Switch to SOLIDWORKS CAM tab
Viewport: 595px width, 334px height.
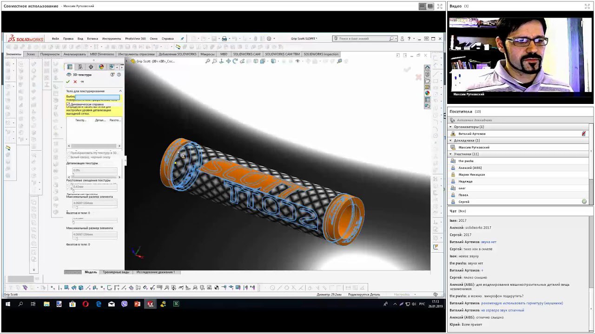tap(247, 54)
